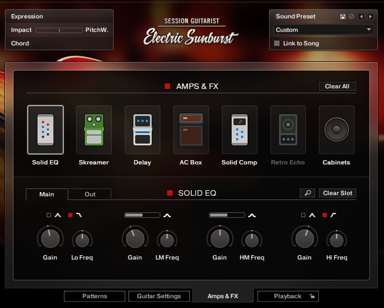Toggle the red low shelf mode switch
This screenshot has width=384, height=308.
coord(70,215)
